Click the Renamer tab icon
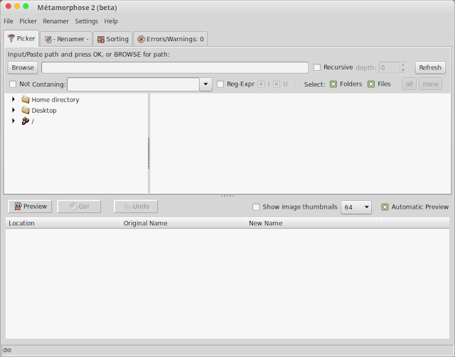The width and height of the screenshot is (455, 357). pyautogui.click(x=48, y=40)
